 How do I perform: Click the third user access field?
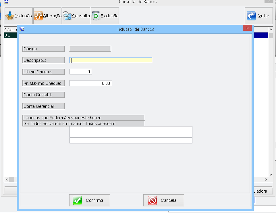(131, 141)
